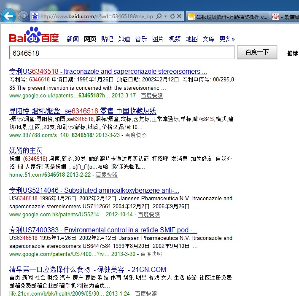Open result 专利US6346518 Itraconazole and saperconazole
299x296 pixels.
pyautogui.click(x=108, y=72)
